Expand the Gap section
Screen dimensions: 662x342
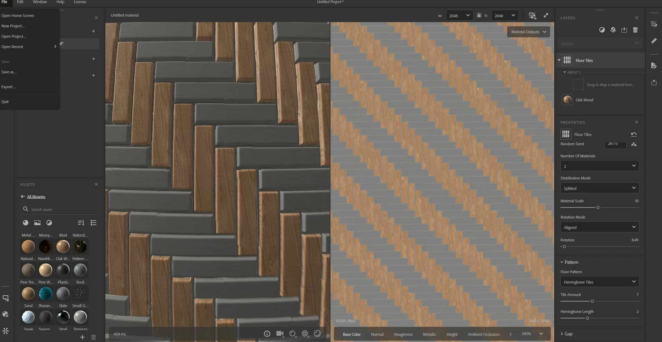562,334
